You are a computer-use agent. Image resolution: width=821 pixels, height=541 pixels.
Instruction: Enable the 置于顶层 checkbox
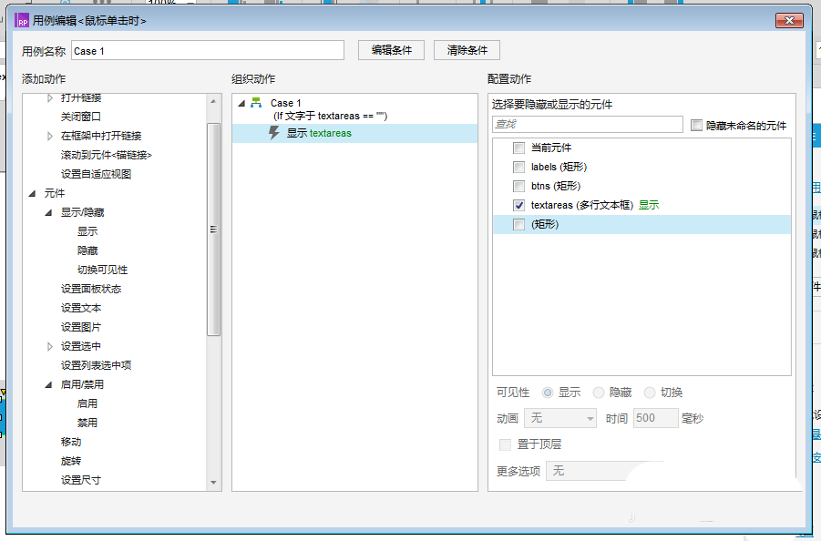(506, 445)
